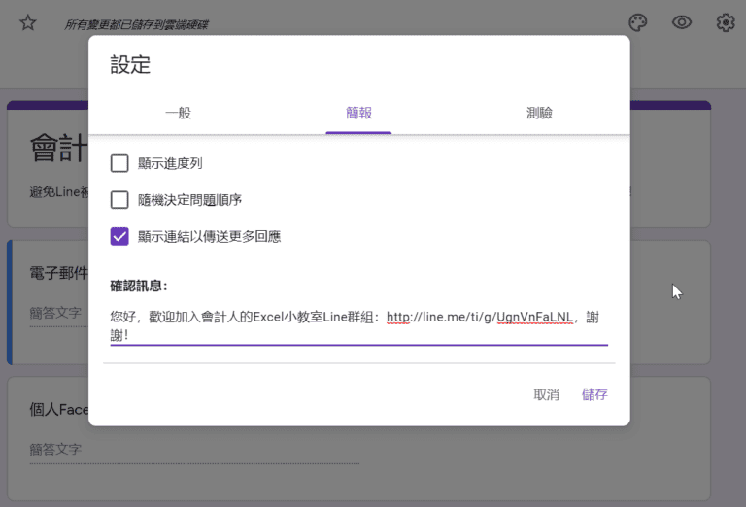This screenshot has width=746, height=507.
Task: Uncheck 顯示連結以傳送更多回應 checkbox
Action: [x=119, y=236]
